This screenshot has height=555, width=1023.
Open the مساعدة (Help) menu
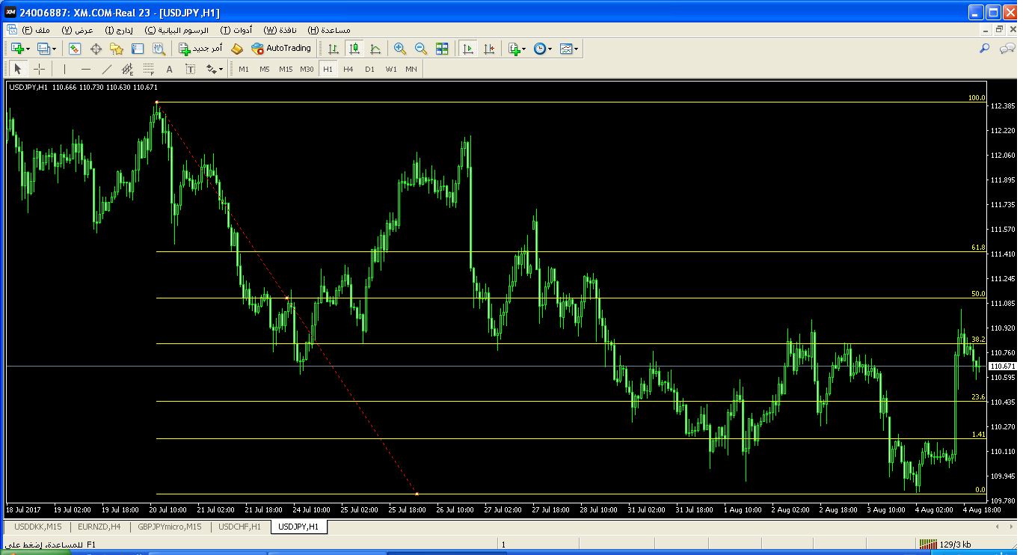tap(331, 30)
